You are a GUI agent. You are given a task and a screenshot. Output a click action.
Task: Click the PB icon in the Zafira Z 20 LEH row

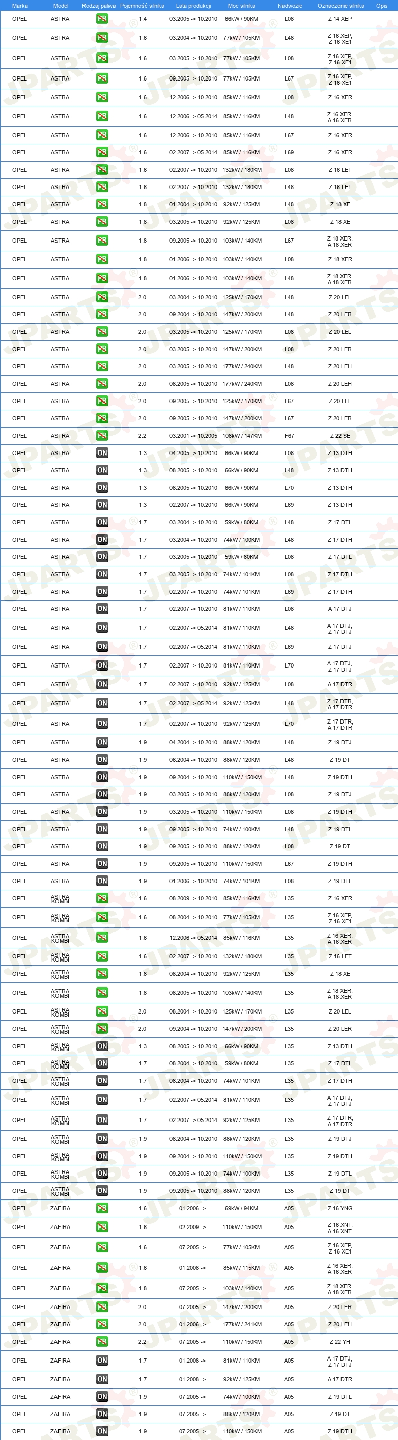tap(102, 1324)
